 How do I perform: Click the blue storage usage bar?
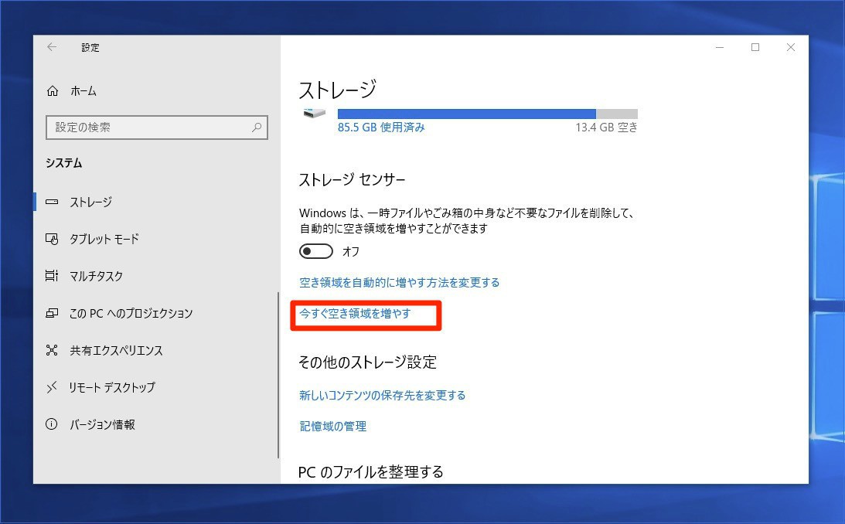[467, 114]
